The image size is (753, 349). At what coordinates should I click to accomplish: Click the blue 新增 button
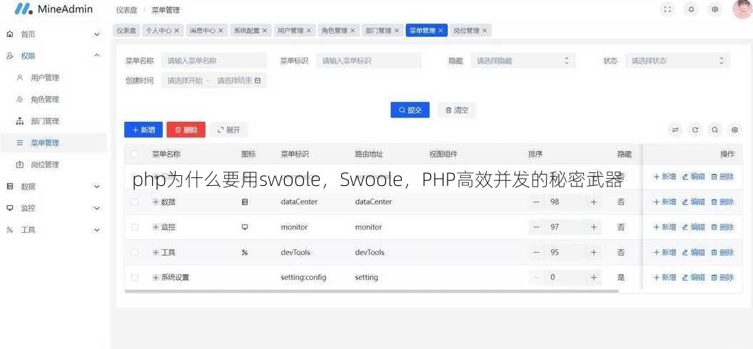pyautogui.click(x=143, y=130)
